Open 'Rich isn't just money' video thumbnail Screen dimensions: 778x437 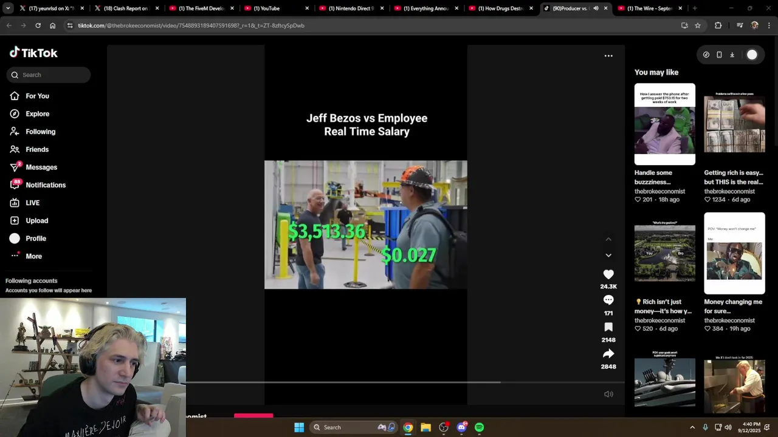point(665,253)
